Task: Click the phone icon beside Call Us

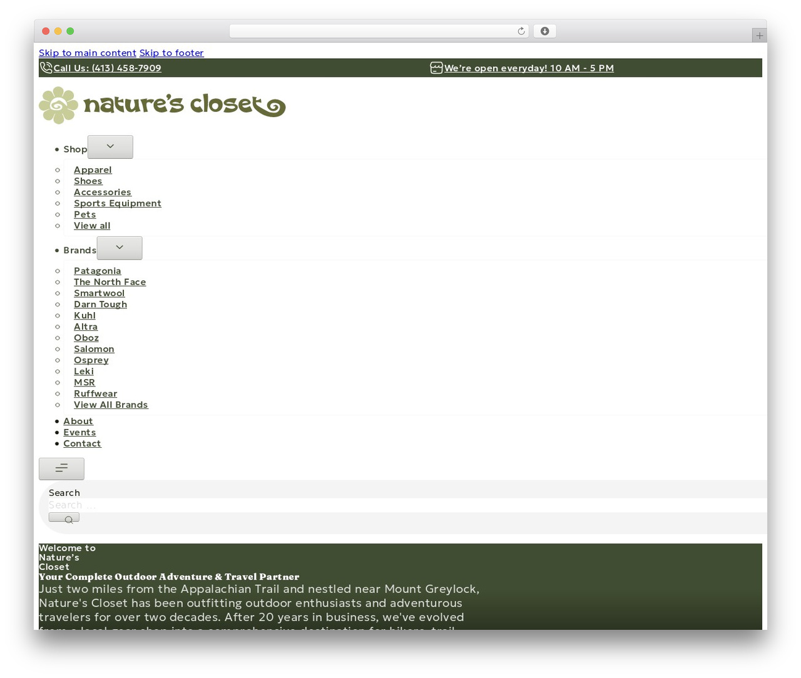Action: (46, 68)
